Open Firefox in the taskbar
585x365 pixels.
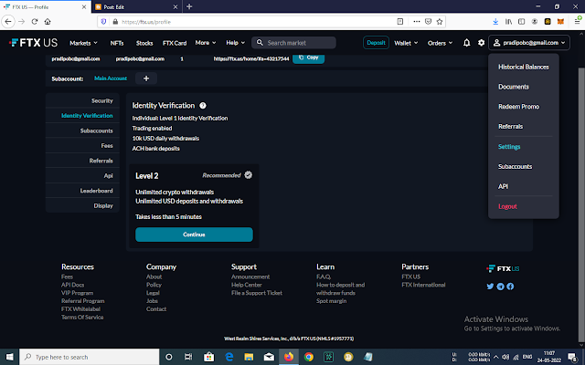coord(289,357)
